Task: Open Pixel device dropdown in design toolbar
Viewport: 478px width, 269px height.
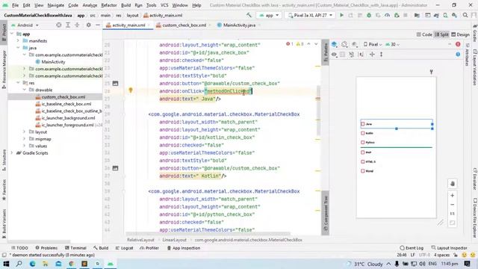Action: [x=373, y=45]
